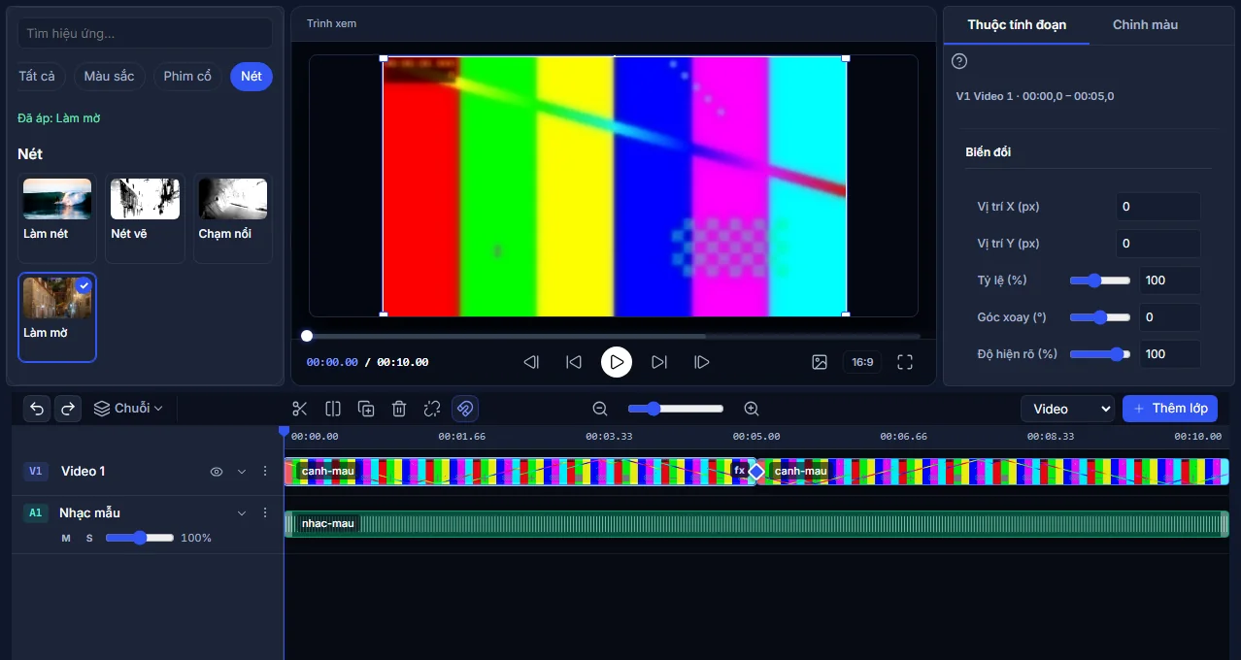Viewport: 1241px width, 660px height.
Task: Toggle the applied Làm mờ effect thumbnail
Action: point(57,317)
